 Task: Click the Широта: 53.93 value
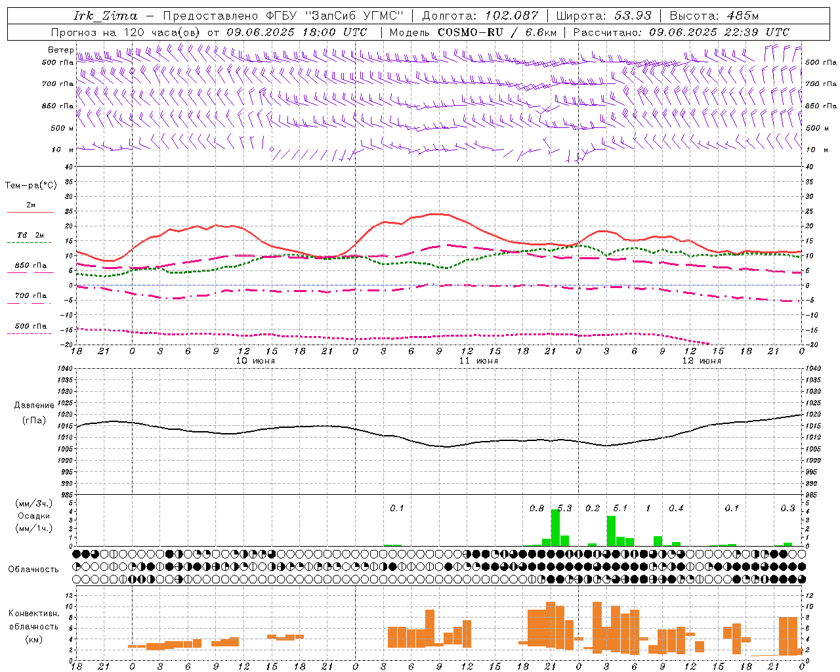point(604,16)
